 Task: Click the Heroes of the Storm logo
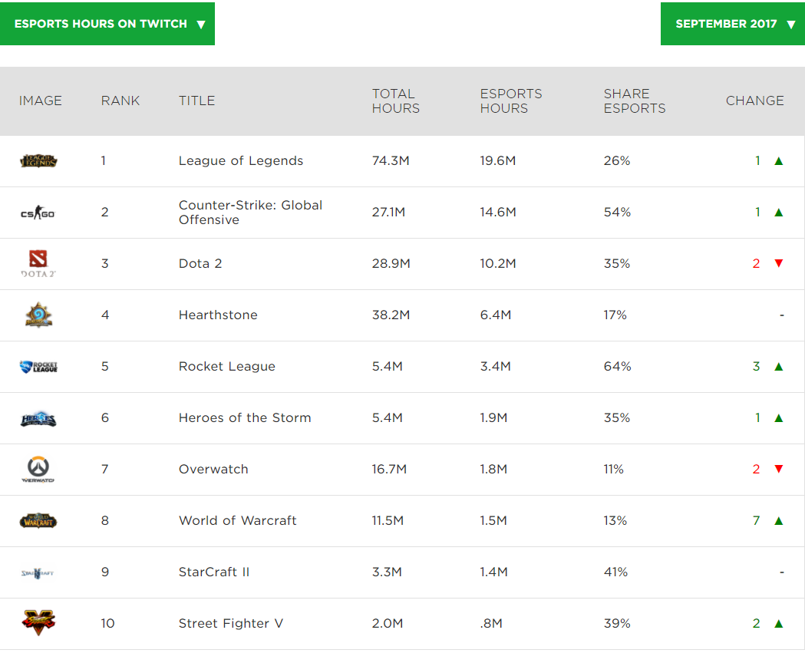38,418
